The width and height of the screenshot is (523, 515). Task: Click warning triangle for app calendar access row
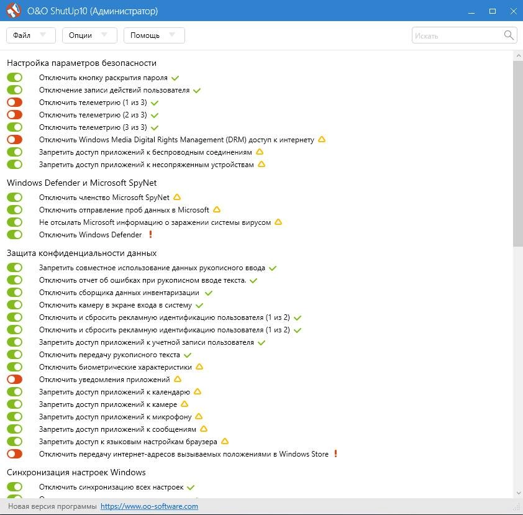(x=198, y=391)
